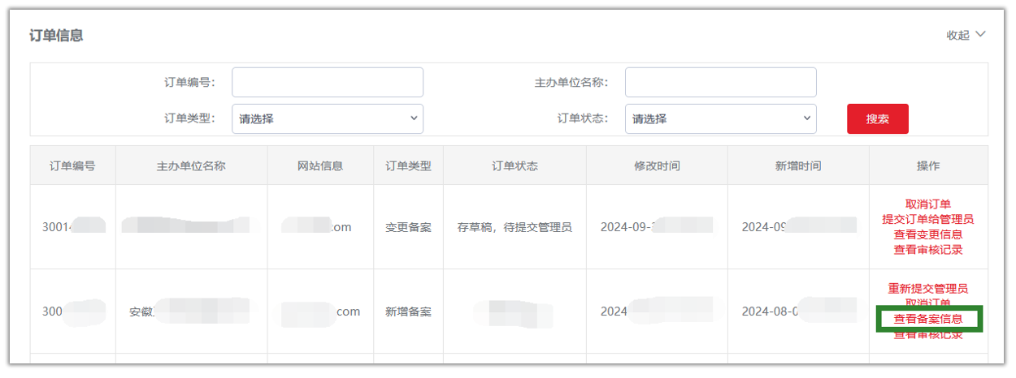View 查看审核记录 in the first row
This screenshot has width=1016, height=378.
pos(927,250)
